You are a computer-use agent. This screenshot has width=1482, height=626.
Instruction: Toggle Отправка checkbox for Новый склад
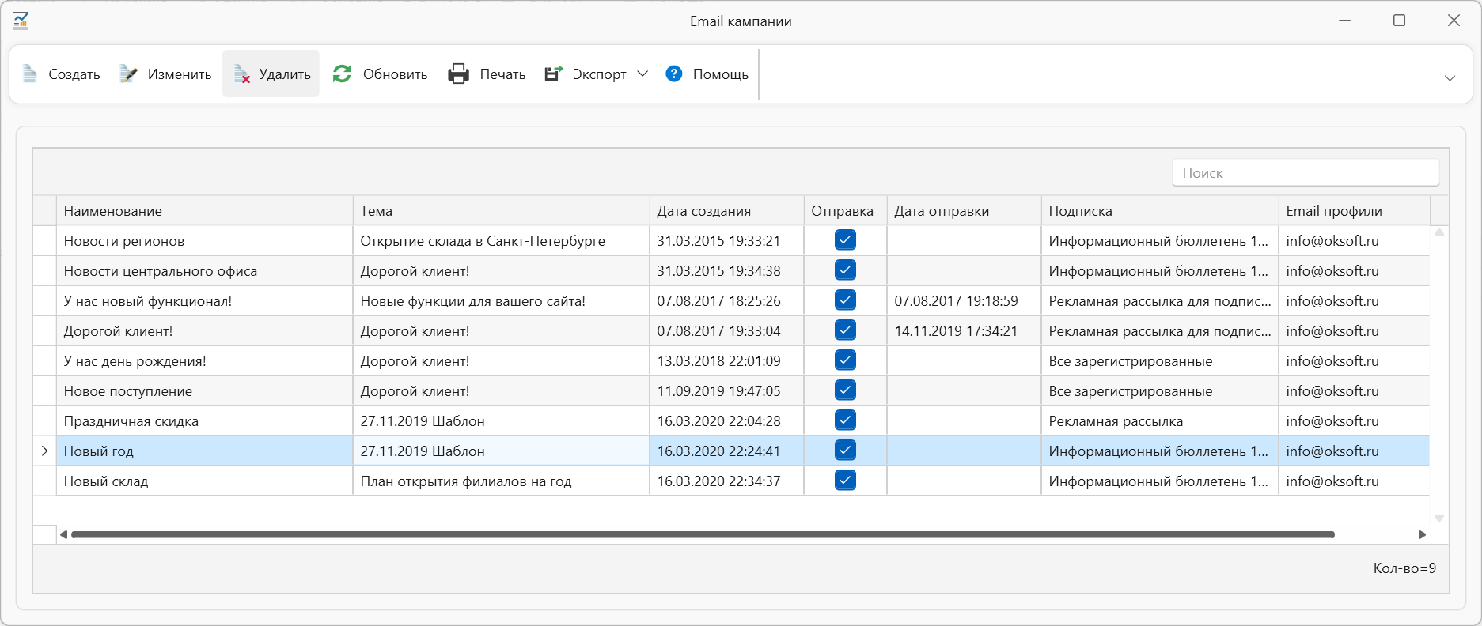(845, 481)
